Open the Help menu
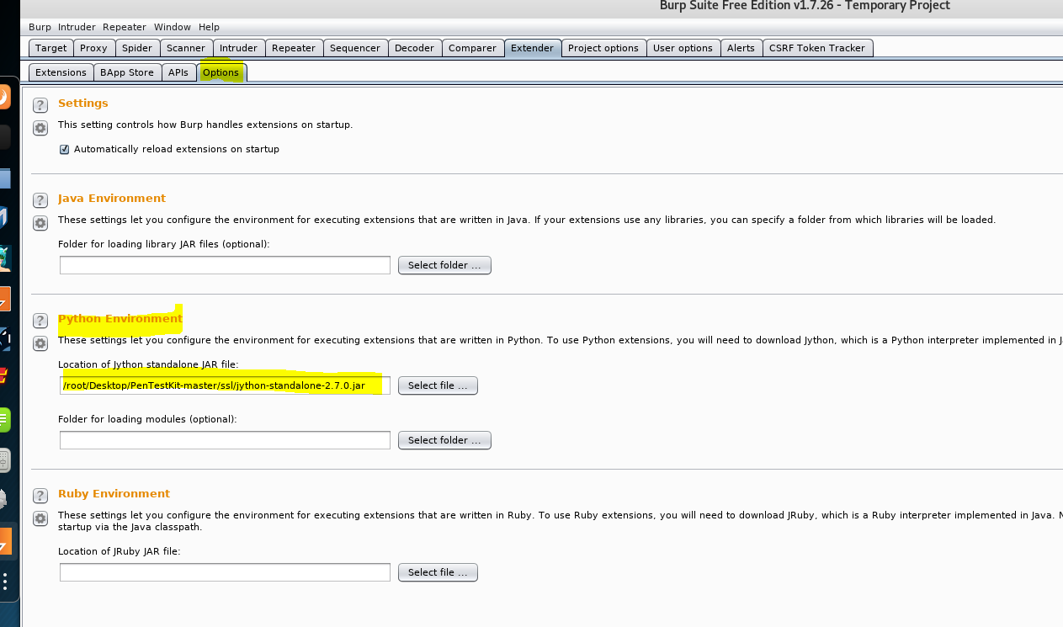This screenshot has width=1063, height=627. 209,27
